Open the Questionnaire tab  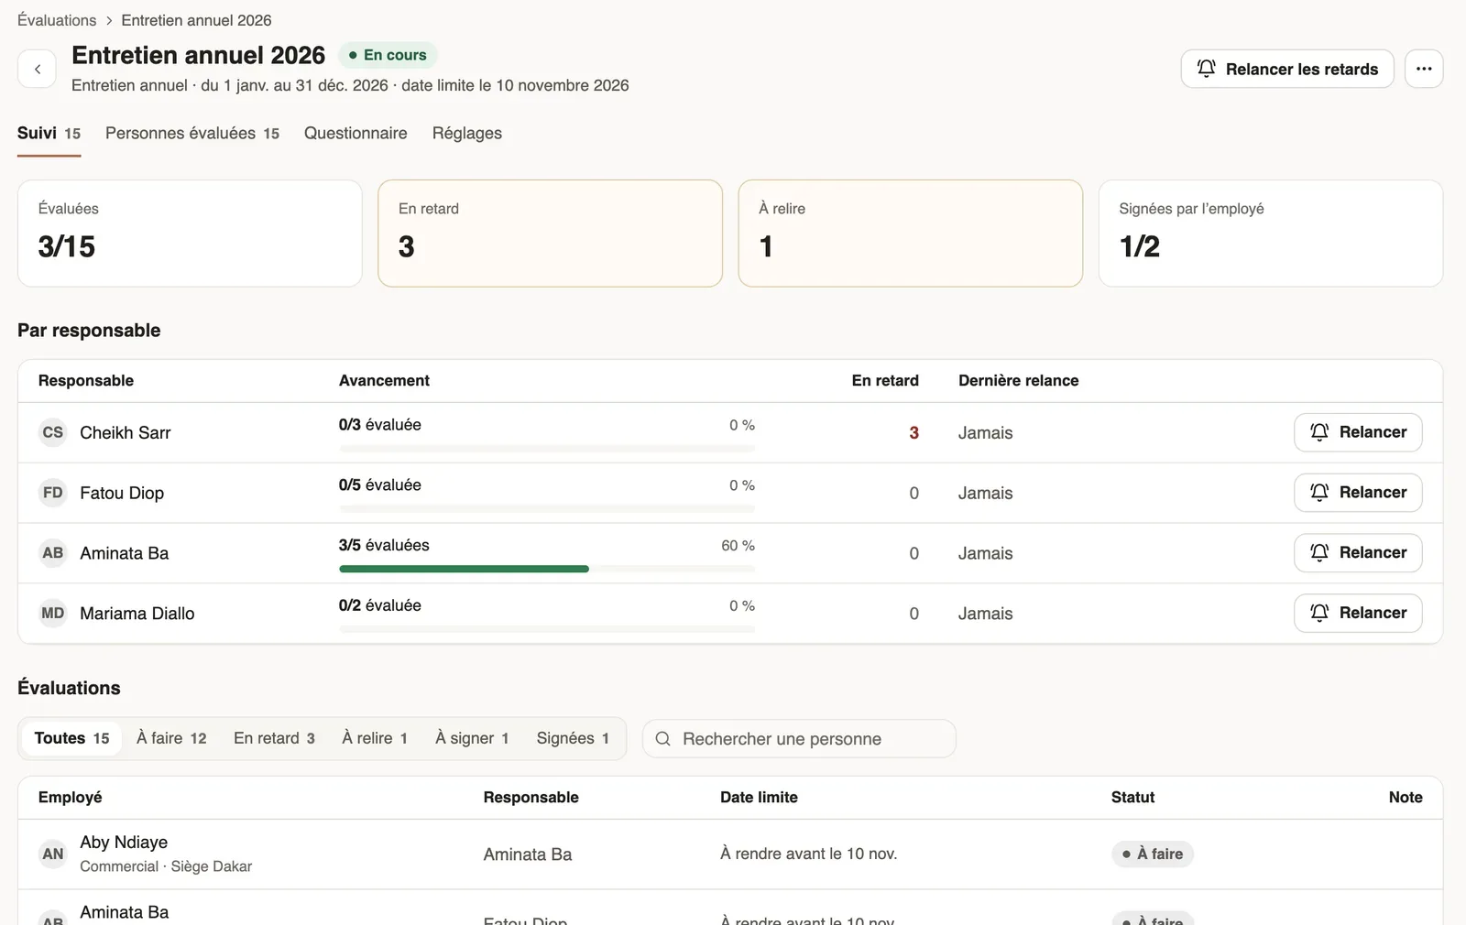click(356, 134)
